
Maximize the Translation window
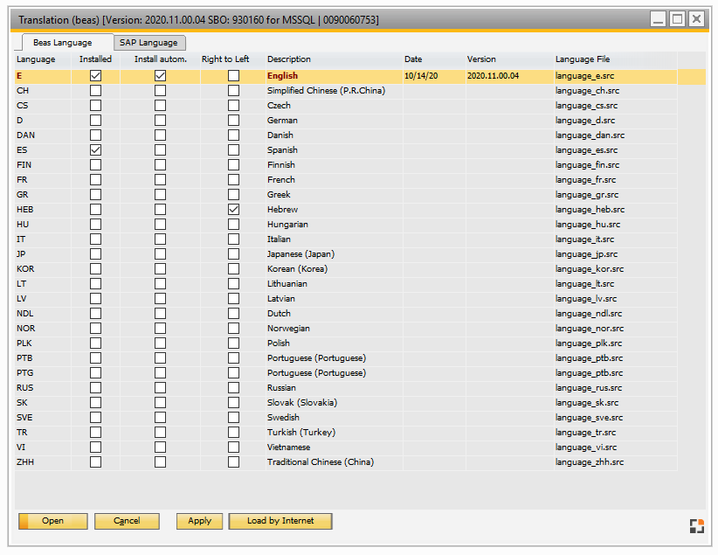677,19
